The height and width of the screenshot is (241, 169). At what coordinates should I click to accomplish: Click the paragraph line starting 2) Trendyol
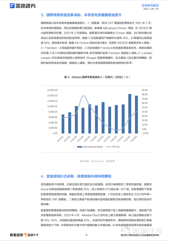(96, 48)
